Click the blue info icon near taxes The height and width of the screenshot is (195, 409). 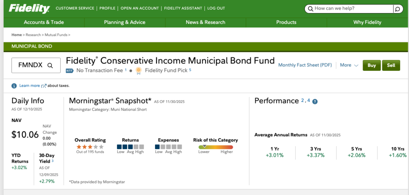[x=14, y=86]
